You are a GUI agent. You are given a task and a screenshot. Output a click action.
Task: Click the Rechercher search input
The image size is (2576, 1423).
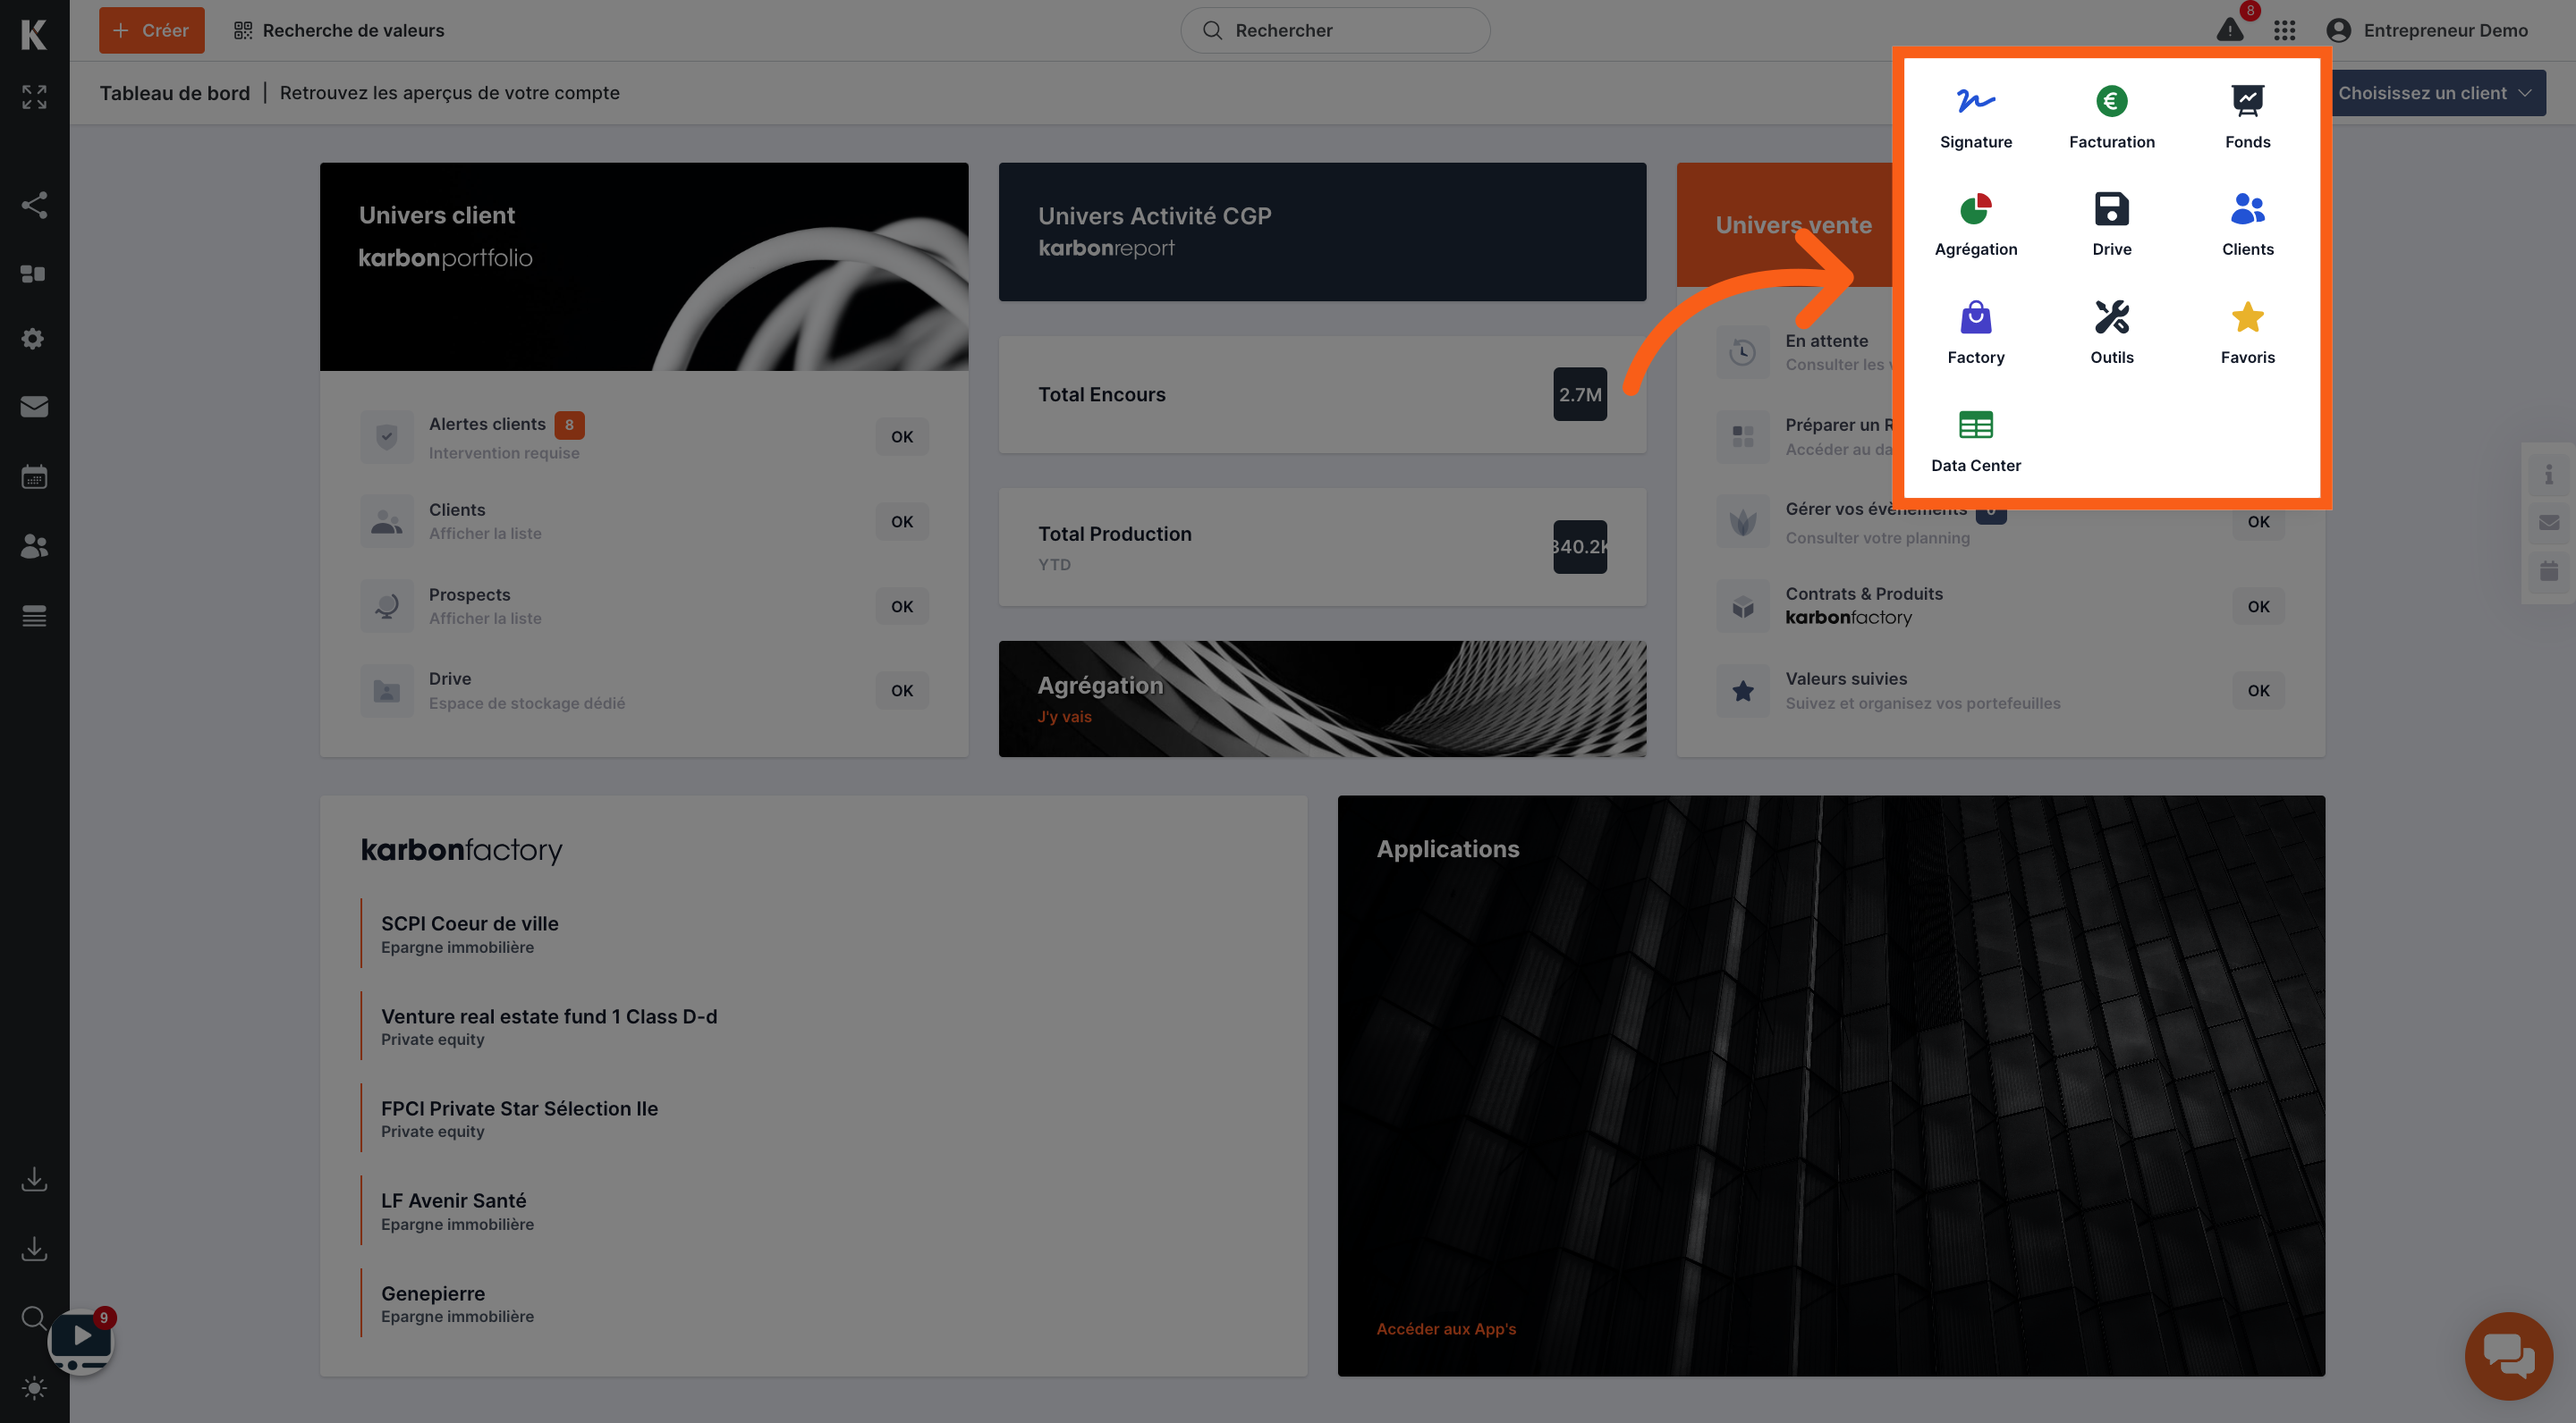1335,29
